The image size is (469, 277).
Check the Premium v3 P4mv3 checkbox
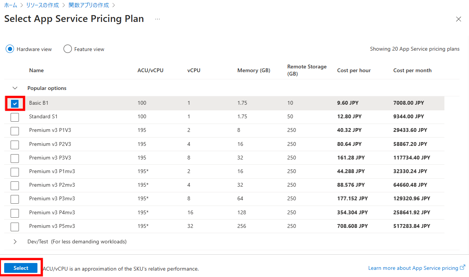pos(15,213)
